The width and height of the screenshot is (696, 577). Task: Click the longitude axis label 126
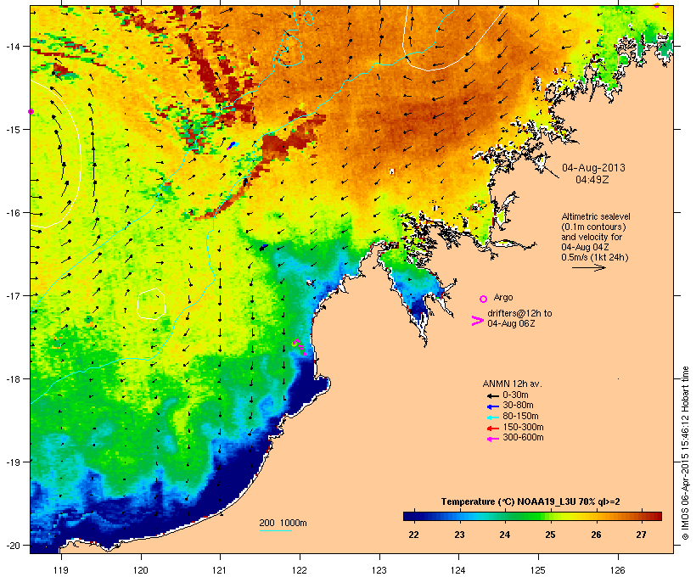click(617, 570)
